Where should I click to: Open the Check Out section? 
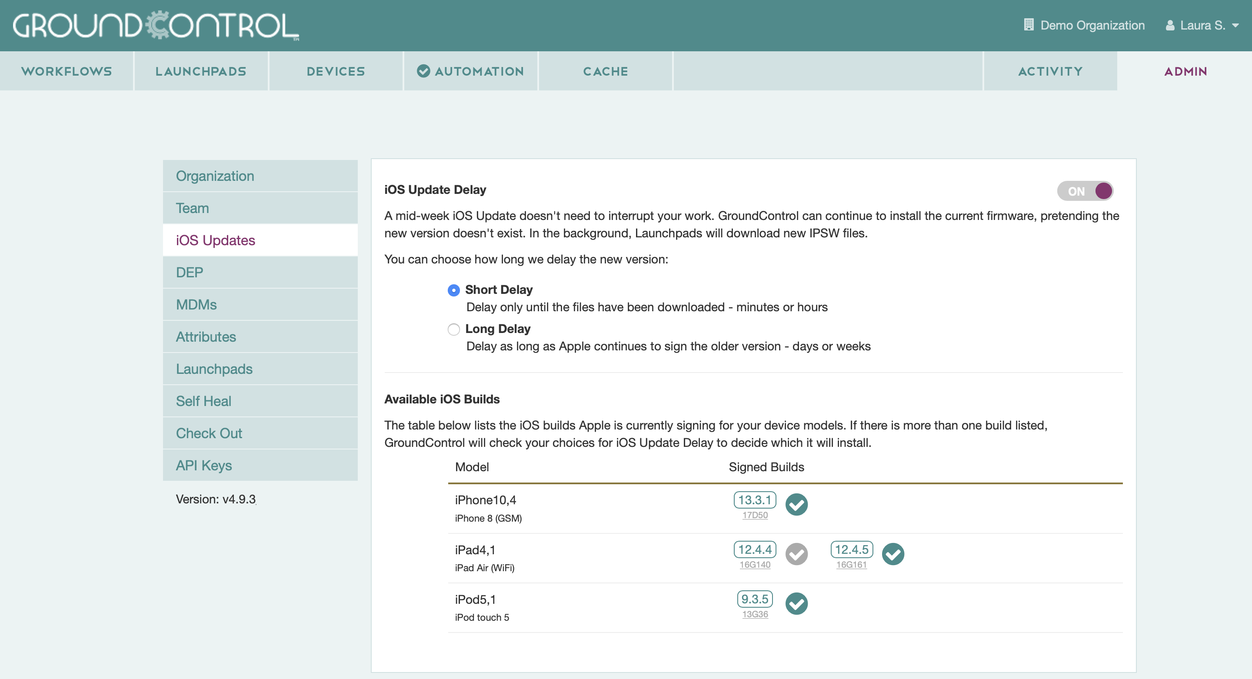[x=260, y=433]
